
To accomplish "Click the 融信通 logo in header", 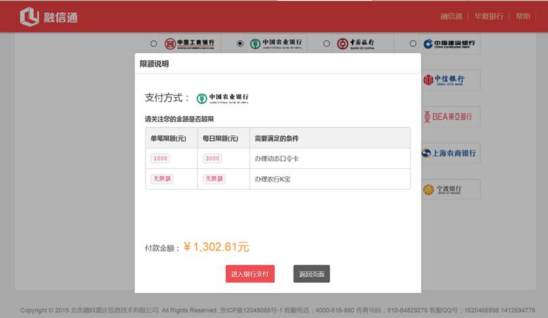I will pos(49,17).
